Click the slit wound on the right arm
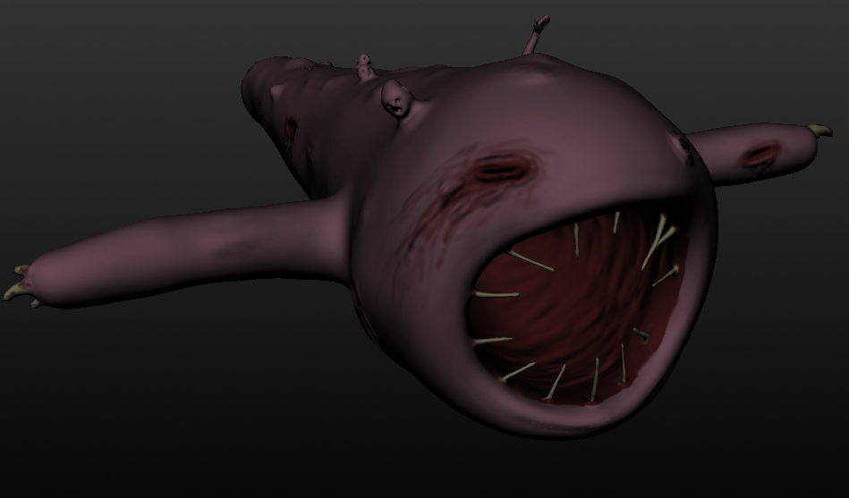The height and width of the screenshot is (498, 849). [760, 156]
